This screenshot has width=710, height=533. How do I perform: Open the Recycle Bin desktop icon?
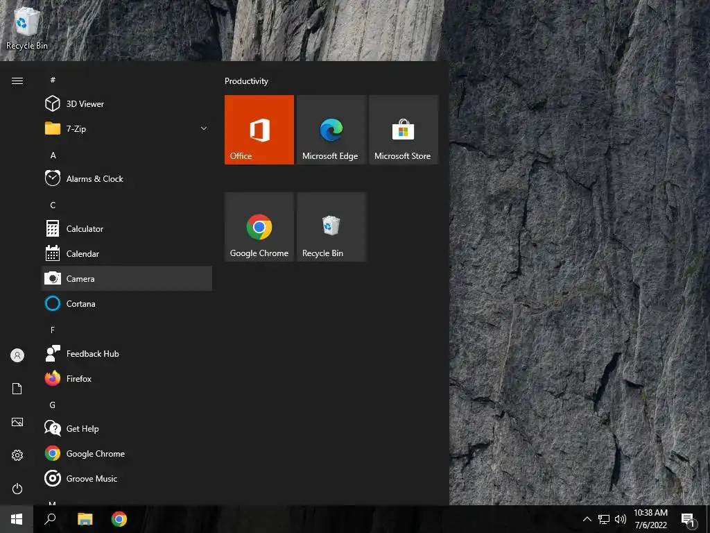[27, 28]
